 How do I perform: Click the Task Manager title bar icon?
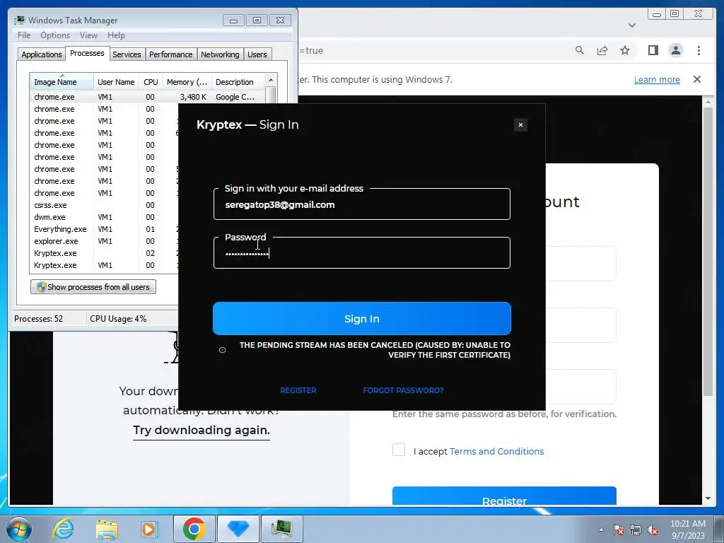click(19, 20)
